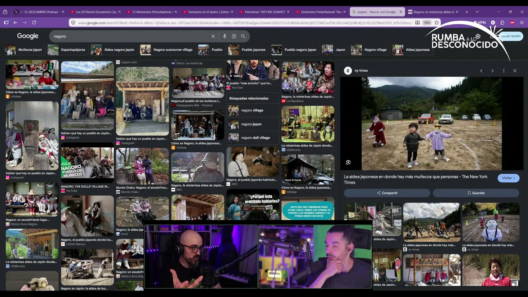Image resolution: width=528 pixels, height=297 pixels.
Task: Start voice search with microphone icon
Action: click(x=224, y=36)
